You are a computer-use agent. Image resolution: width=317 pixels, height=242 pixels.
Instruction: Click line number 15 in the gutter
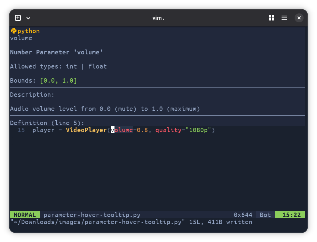click(x=21, y=130)
